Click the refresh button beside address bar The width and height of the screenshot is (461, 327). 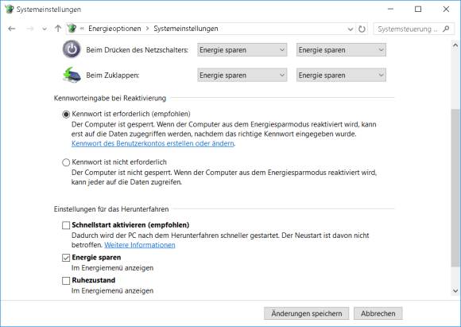click(x=362, y=29)
